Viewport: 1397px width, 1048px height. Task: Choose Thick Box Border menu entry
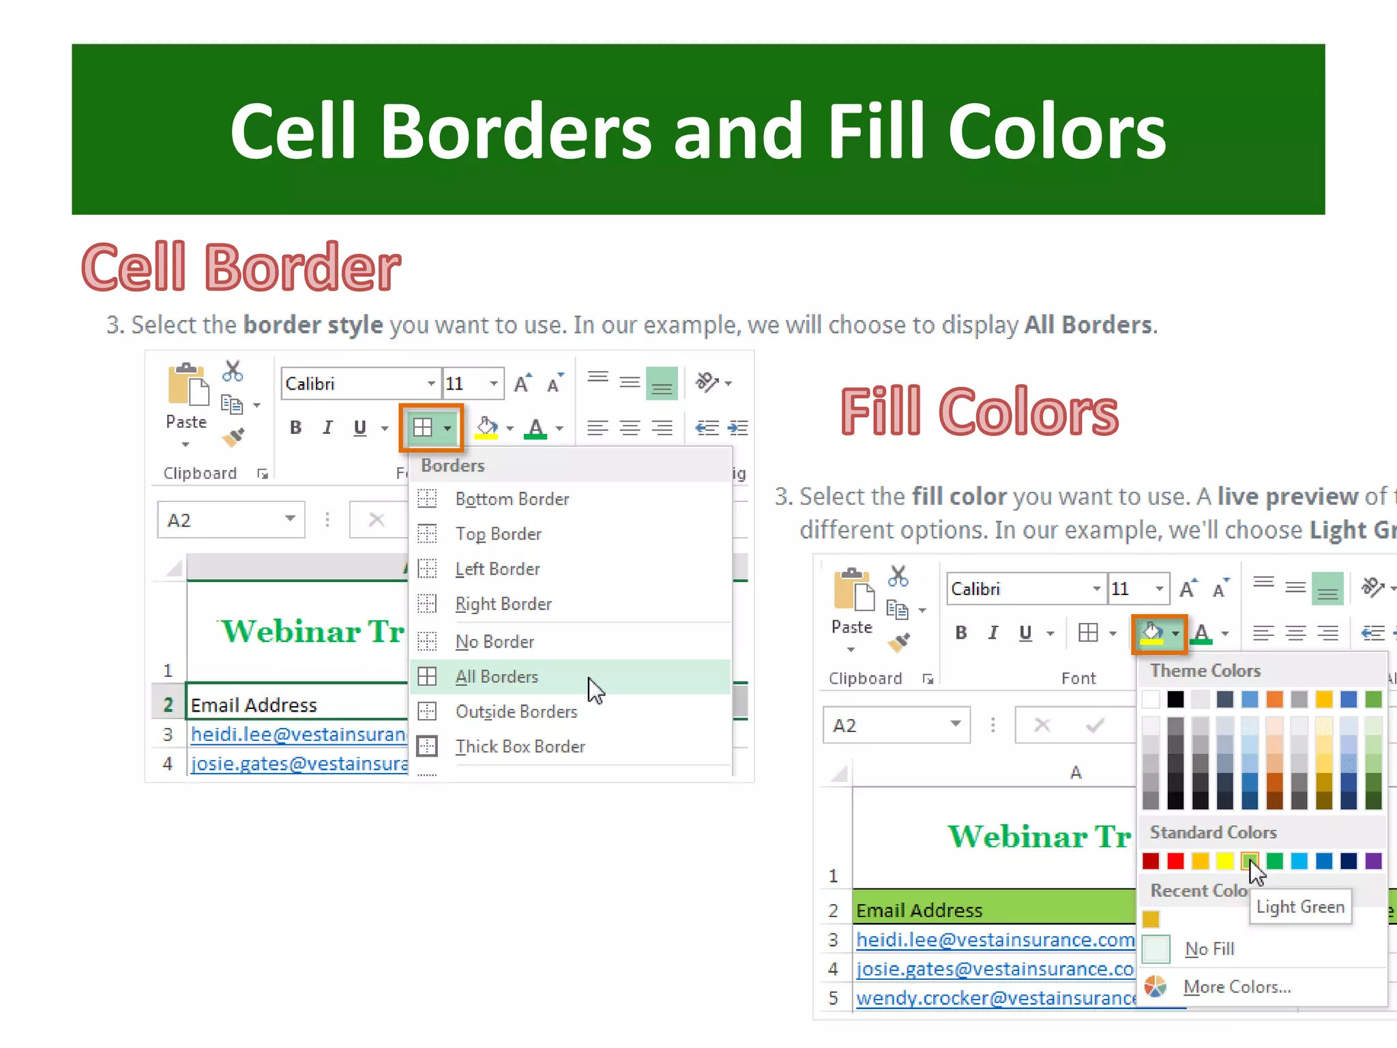pyautogui.click(x=520, y=746)
